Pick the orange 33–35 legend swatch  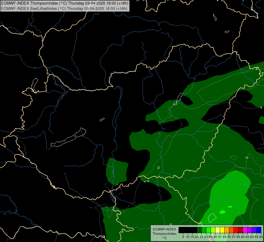[227, 230]
